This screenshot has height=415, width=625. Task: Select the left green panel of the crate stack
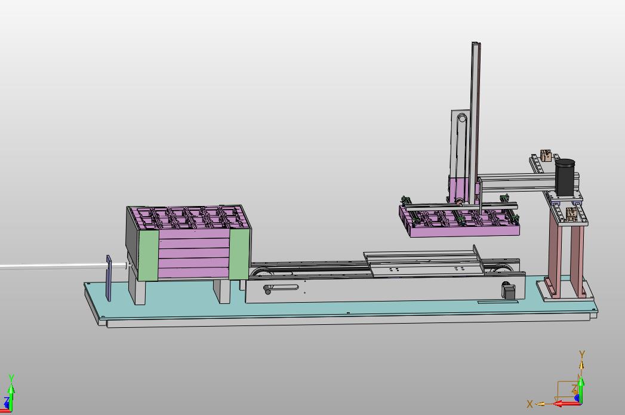coord(148,255)
